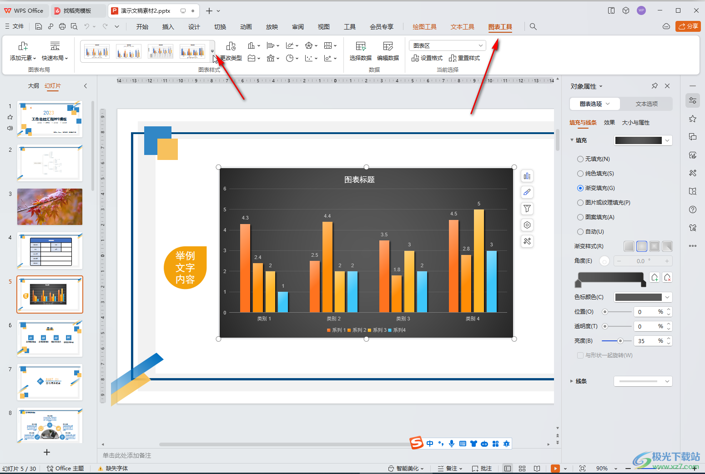Click cloud sync icon near share button
Screen dimensions: 705x474
pyautogui.click(x=666, y=26)
